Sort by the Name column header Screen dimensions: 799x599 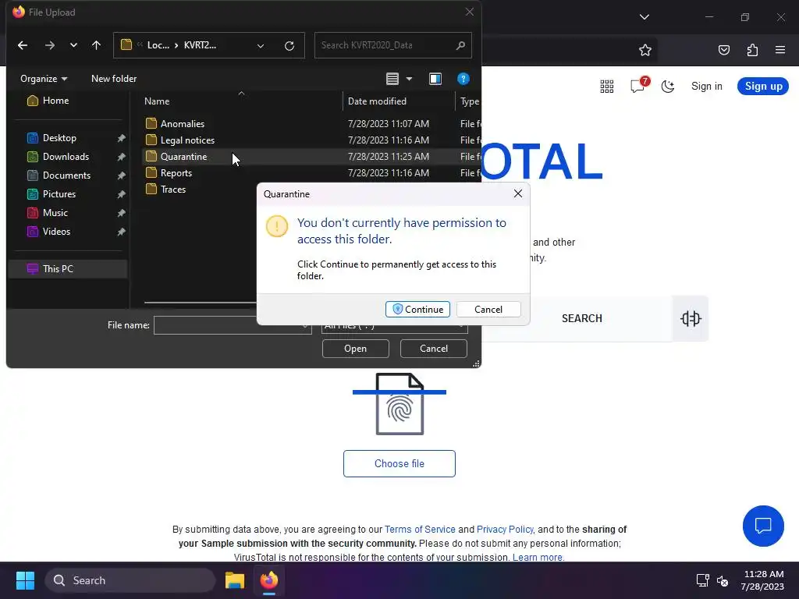click(x=156, y=101)
